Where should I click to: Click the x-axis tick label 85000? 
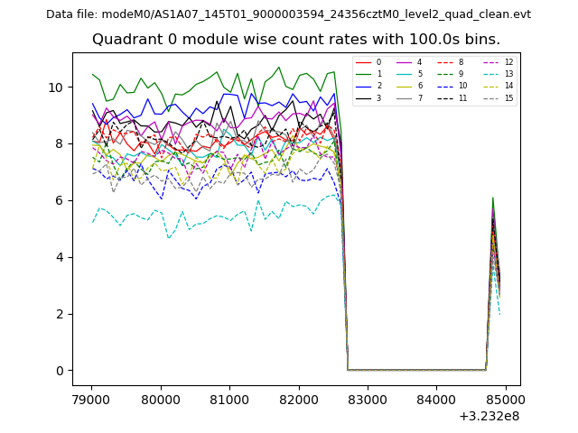point(505,400)
